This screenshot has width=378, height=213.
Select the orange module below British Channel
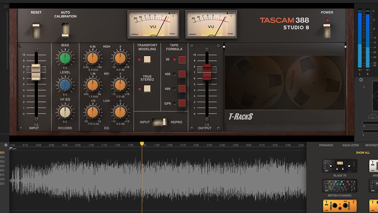(340, 206)
